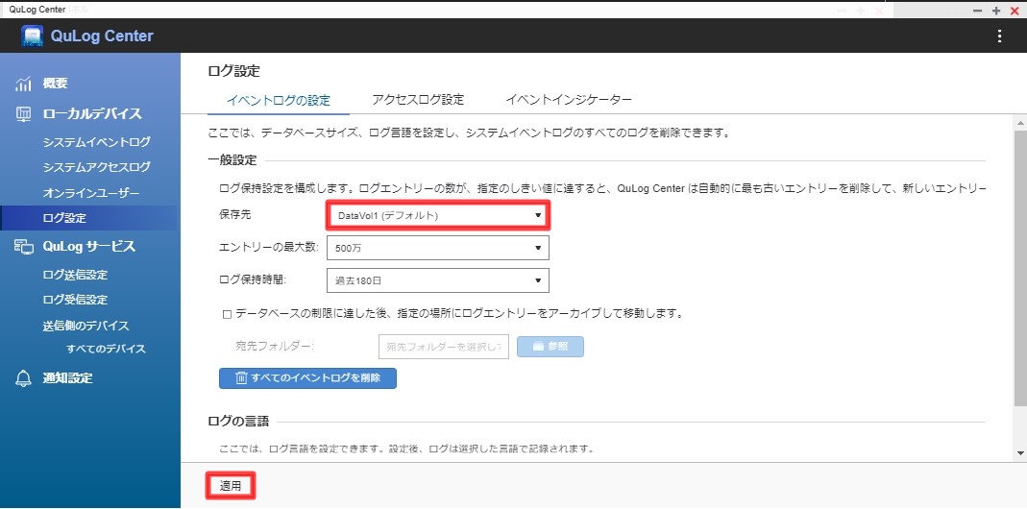Open 通知設定 in sidebar
The height and width of the screenshot is (509, 1027).
tap(67, 378)
